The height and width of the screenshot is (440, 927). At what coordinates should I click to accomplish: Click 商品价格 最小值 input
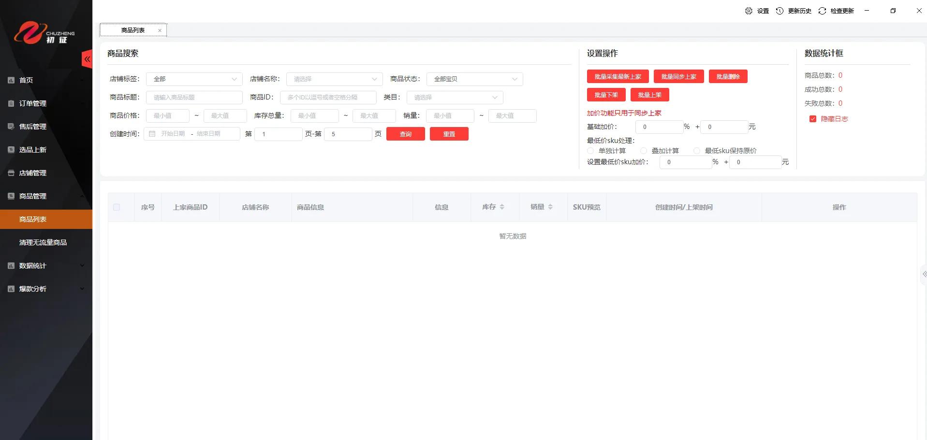(x=168, y=116)
